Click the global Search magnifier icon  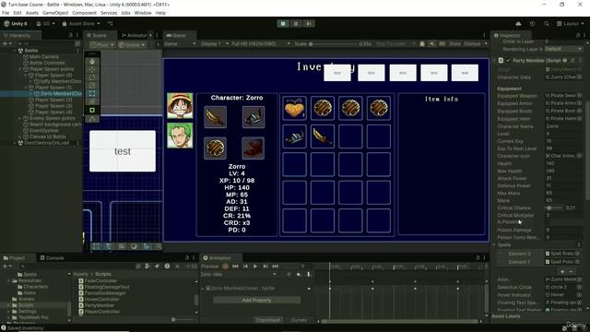tap(547, 24)
